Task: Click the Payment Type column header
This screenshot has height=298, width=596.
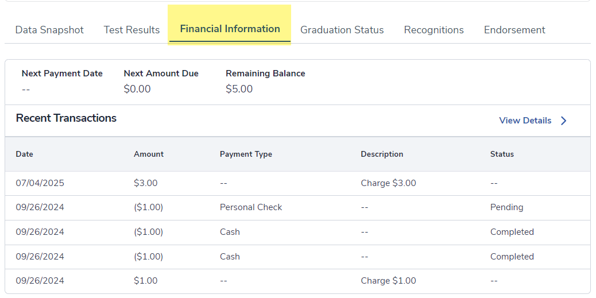Action: click(x=246, y=154)
